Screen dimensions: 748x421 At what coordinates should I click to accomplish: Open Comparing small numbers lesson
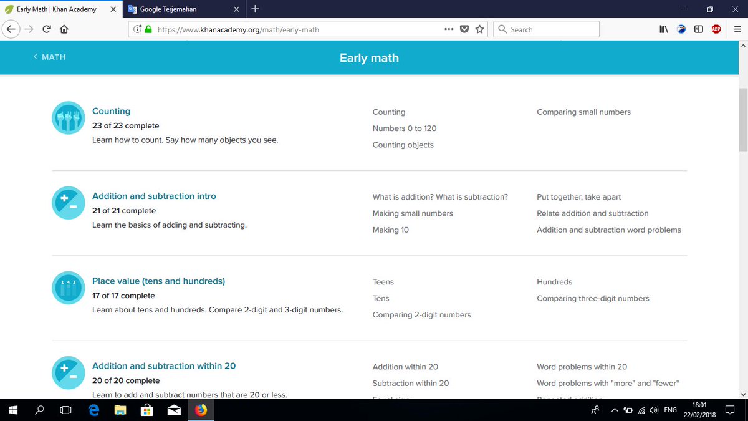[x=583, y=112]
